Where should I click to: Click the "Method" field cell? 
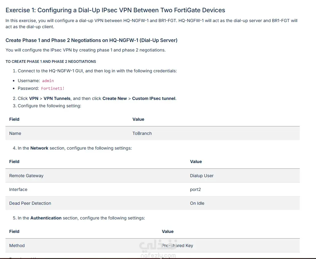(17, 246)
